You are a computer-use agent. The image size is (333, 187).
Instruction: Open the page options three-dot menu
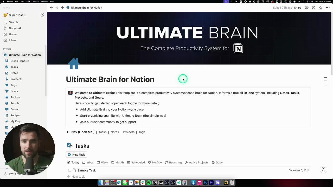pos(328,8)
